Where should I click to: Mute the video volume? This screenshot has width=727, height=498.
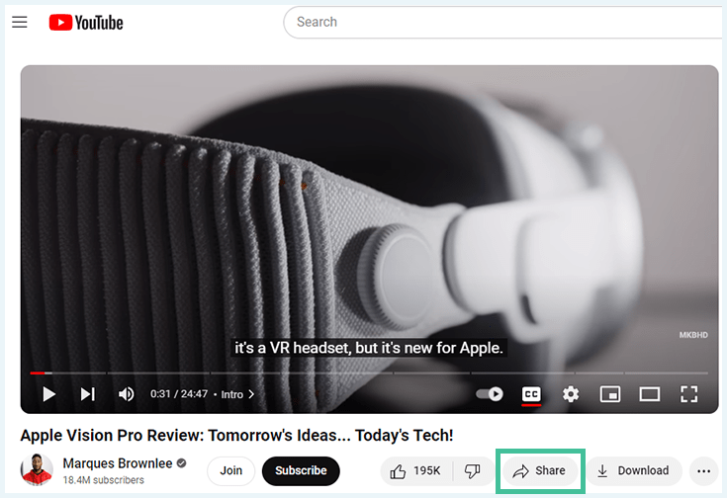click(127, 394)
